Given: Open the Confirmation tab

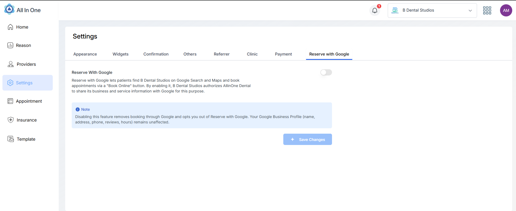Looking at the screenshot, I should 156,54.
